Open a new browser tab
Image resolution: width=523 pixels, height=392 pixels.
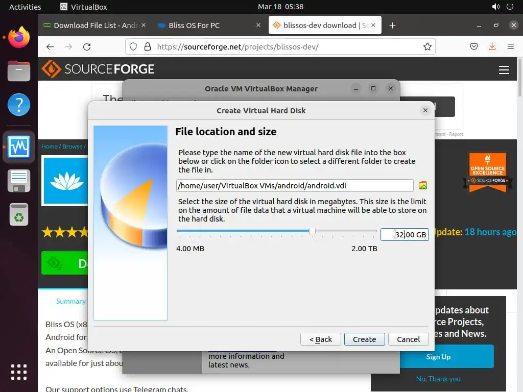pos(393,26)
